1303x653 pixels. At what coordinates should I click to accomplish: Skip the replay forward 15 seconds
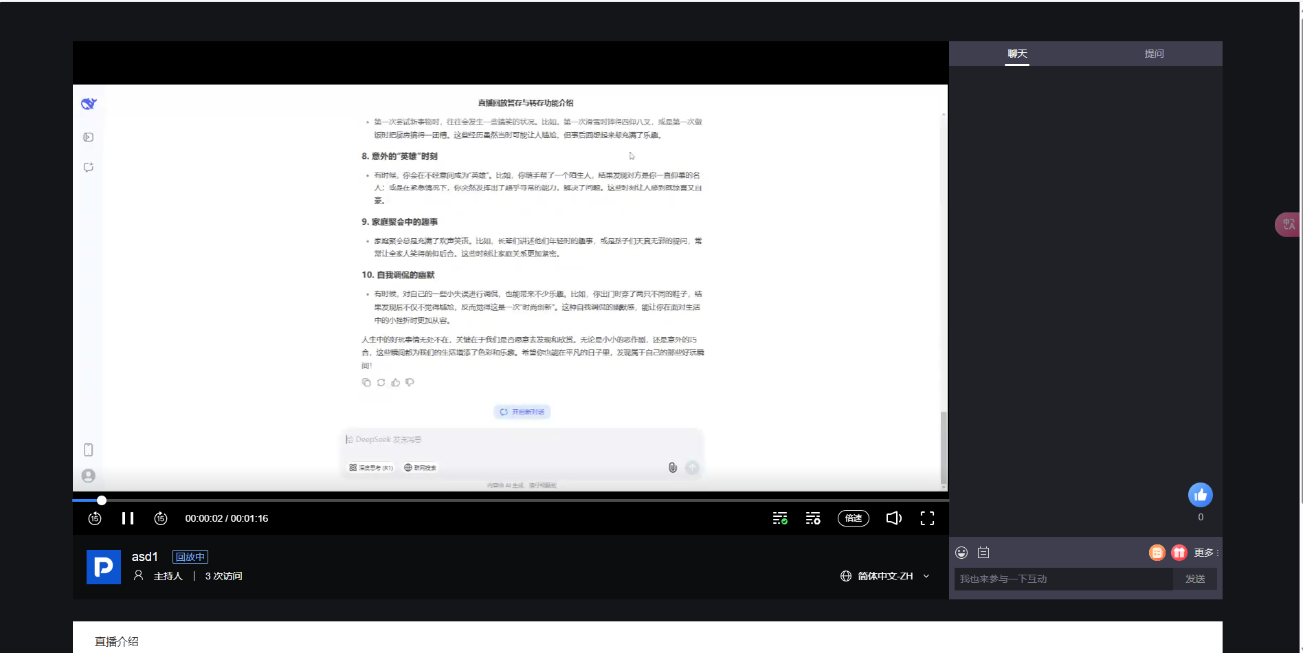click(161, 518)
